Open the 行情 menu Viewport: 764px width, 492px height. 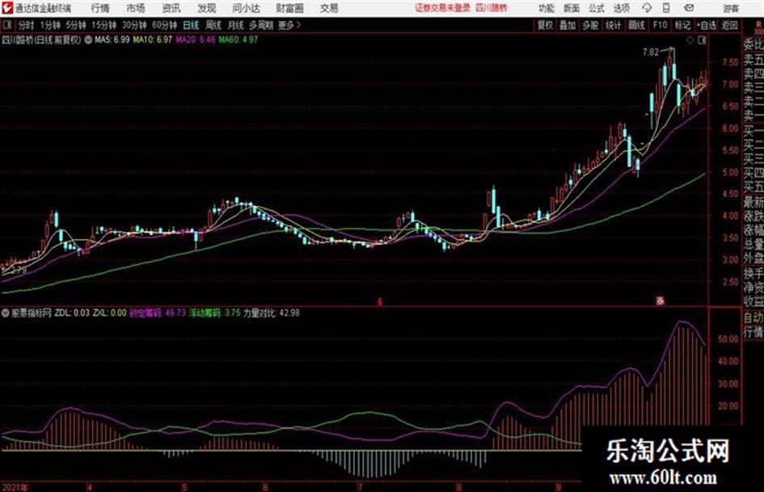[x=100, y=8]
